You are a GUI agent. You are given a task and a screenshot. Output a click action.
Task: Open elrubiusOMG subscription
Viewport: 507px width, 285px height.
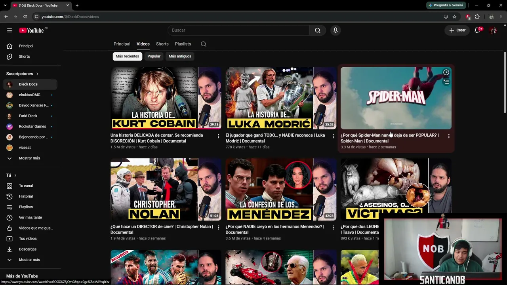point(30,95)
